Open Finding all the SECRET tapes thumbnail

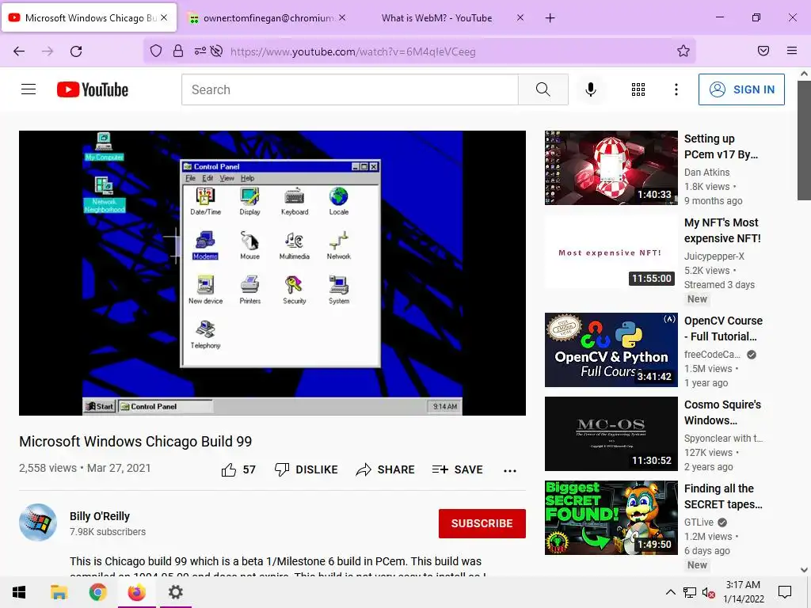[611, 518]
